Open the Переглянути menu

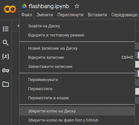70,15
